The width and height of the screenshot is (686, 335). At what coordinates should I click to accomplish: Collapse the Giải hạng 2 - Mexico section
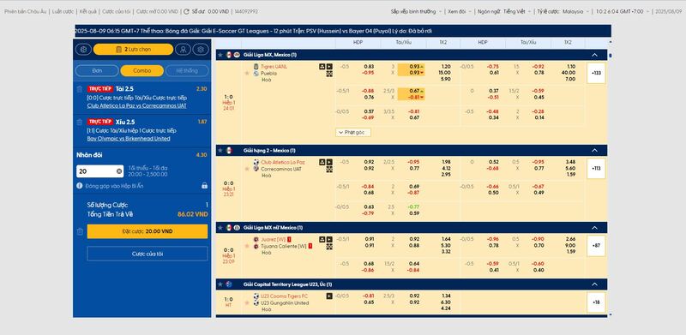tap(594, 151)
